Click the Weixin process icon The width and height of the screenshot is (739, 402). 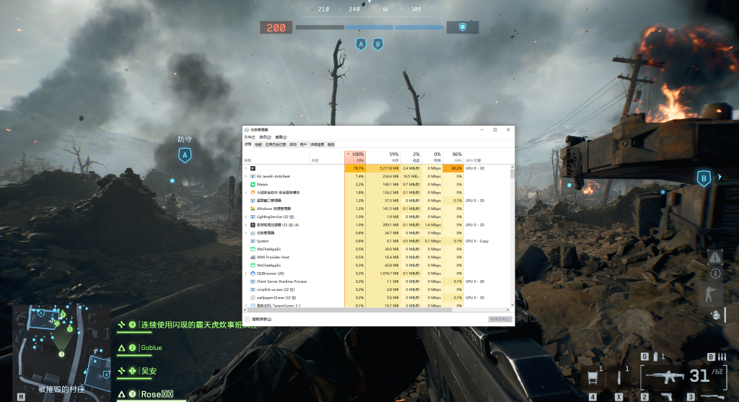pyautogui.click(x=253, y=184)
